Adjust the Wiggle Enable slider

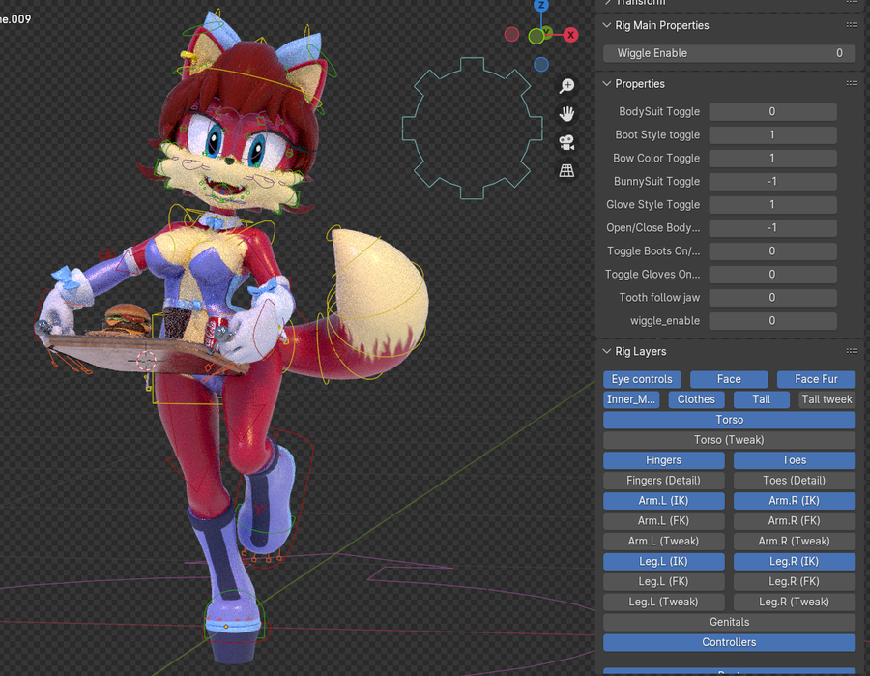coord(729,53)
